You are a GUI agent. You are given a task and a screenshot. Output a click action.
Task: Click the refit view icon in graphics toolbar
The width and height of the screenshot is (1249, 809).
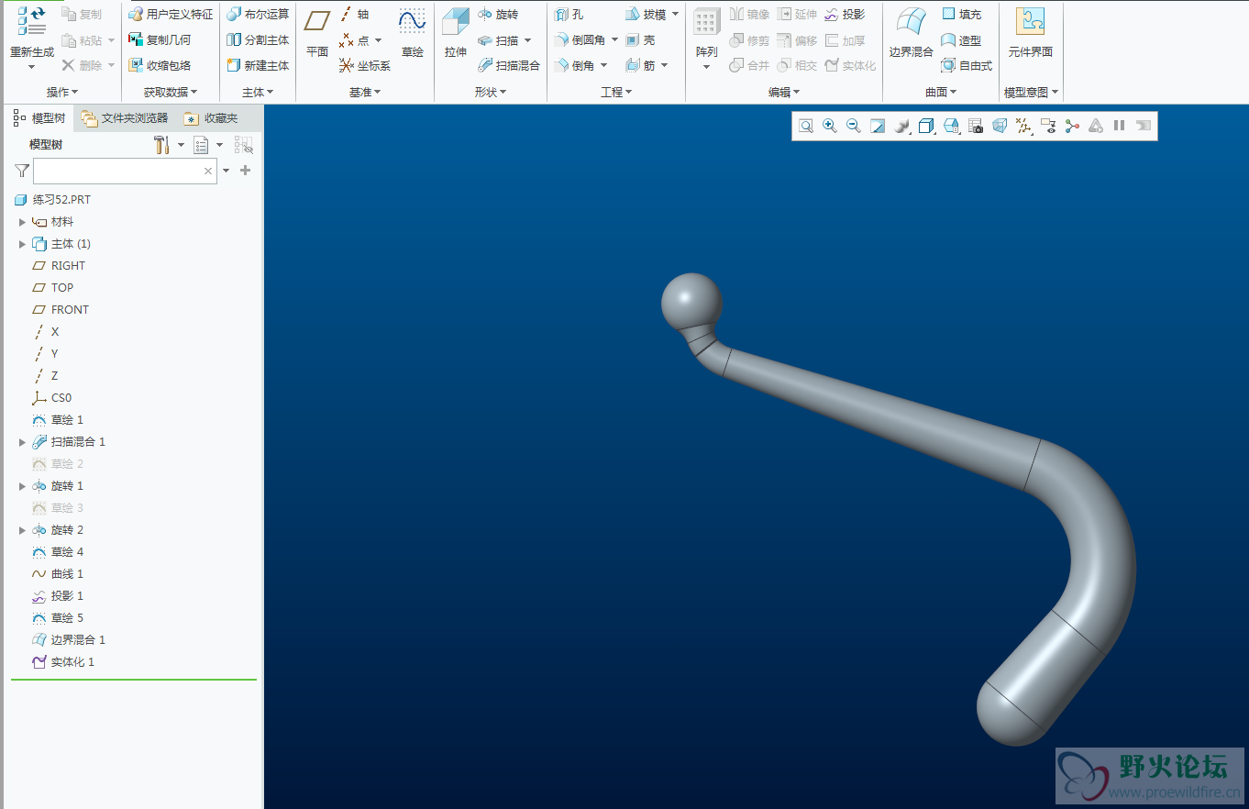tap(805, 126)
